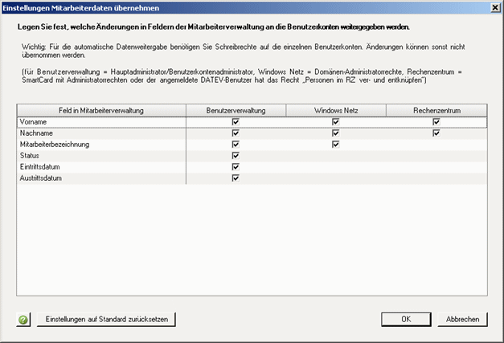Toggle Status checkbox under Benutzerverwaltung
504x343 pixels.
tap(236, 156)
